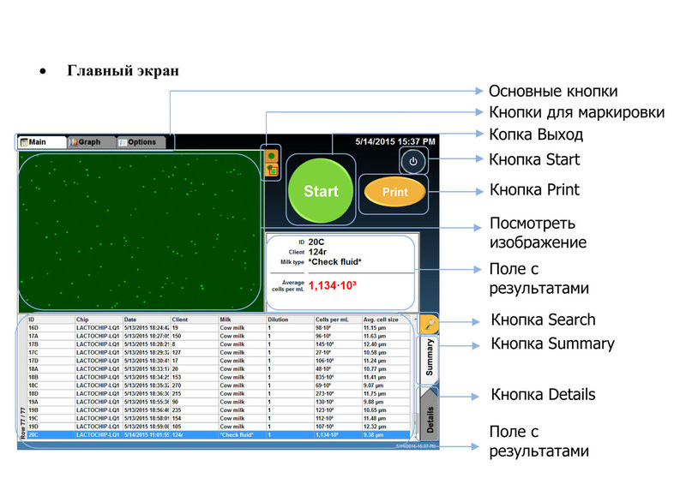
Task: Open the Search panel via magnifier icon
Action: pyautogui.click(x=429, y=324)
